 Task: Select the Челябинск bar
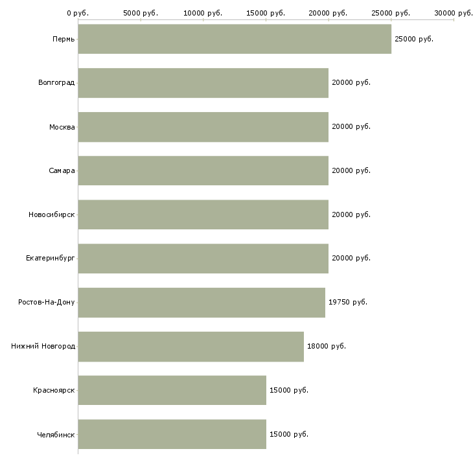point(172,434)
